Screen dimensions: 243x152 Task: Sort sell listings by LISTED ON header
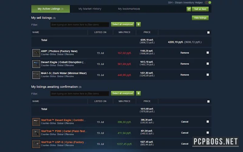[x=100, y=32]
